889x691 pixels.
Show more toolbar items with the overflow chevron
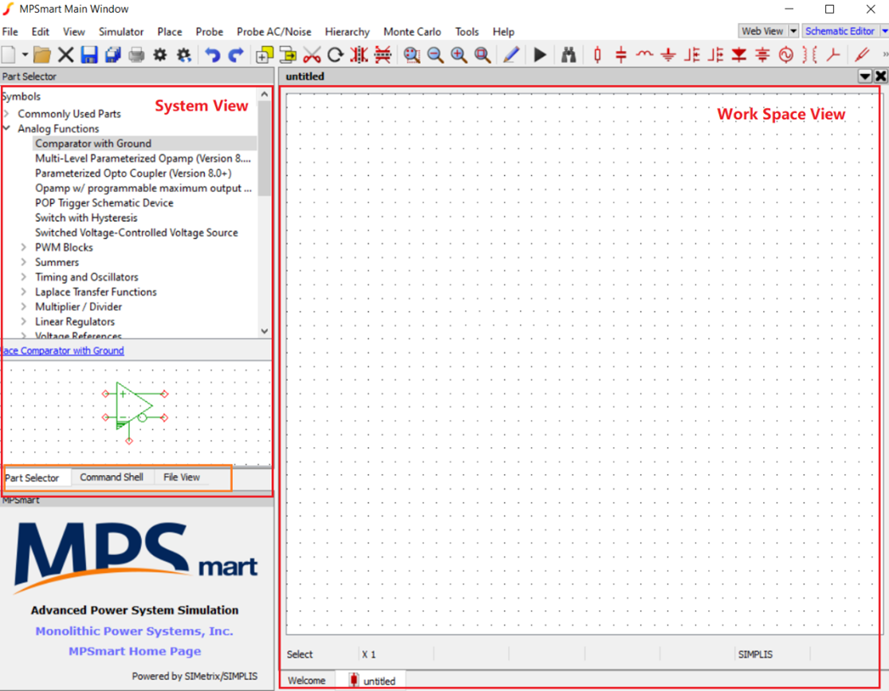click(x=885, y=55)
